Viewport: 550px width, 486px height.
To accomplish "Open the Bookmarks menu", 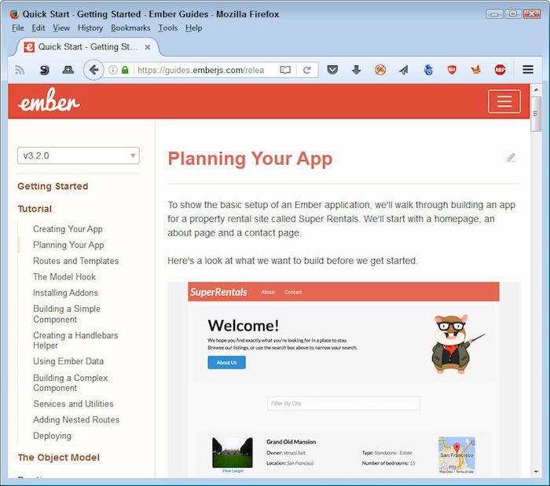I will pyautogui.click(x=130, y=27).
